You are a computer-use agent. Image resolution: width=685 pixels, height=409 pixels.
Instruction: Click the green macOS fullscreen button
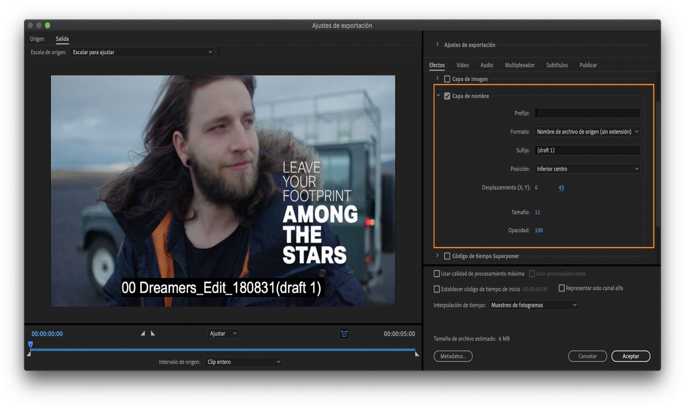(47, 25)
